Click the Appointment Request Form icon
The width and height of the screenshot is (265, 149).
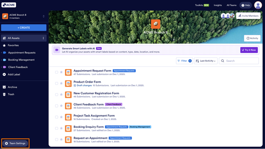pyautogui.click(x=68, y=72)
